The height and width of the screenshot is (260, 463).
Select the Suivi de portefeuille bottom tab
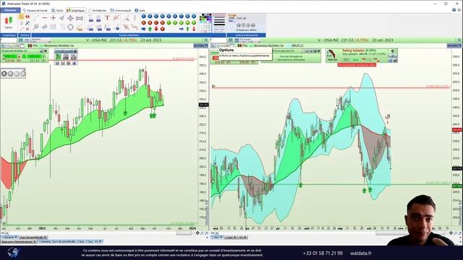click(x=33, y=237)
